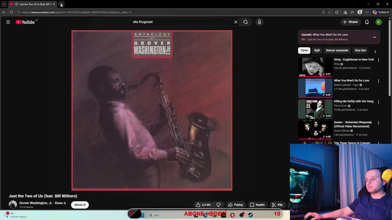Screen dimensions: 392x220
Task: Open the favorites list icon
Action: tap(352, 12)
